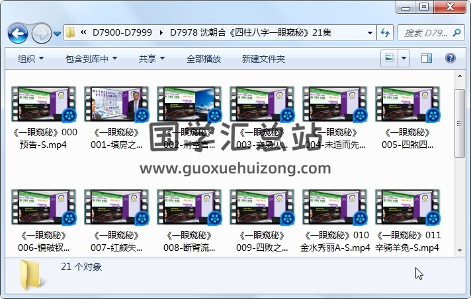The image size is (471, 299).
Task: Open Help with the question mark icon
Action: point(450,58)
